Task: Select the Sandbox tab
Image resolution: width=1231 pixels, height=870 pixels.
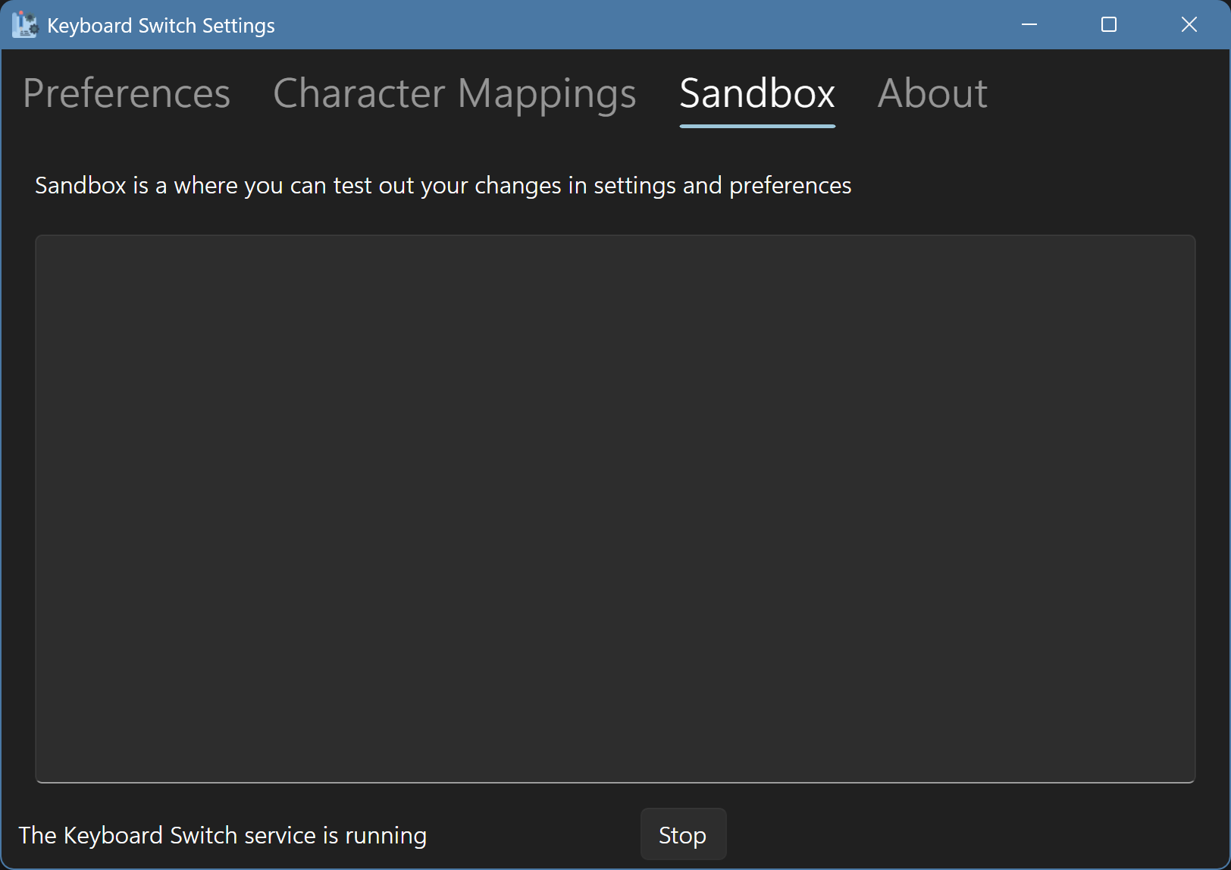Action: point(757,93)
